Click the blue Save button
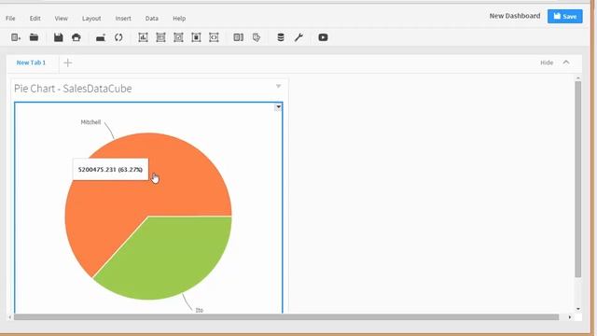Image resolution: width=597 pixels, height=336 pixels. coord(565,16)
